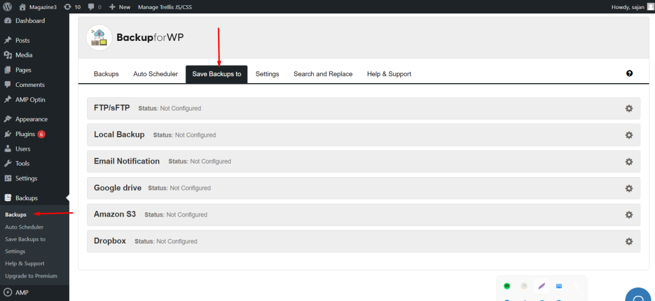Select Auto Scheduler in the sidebar submenu
The width and height of the screenshot is (655, 301).
pos(24,227)
